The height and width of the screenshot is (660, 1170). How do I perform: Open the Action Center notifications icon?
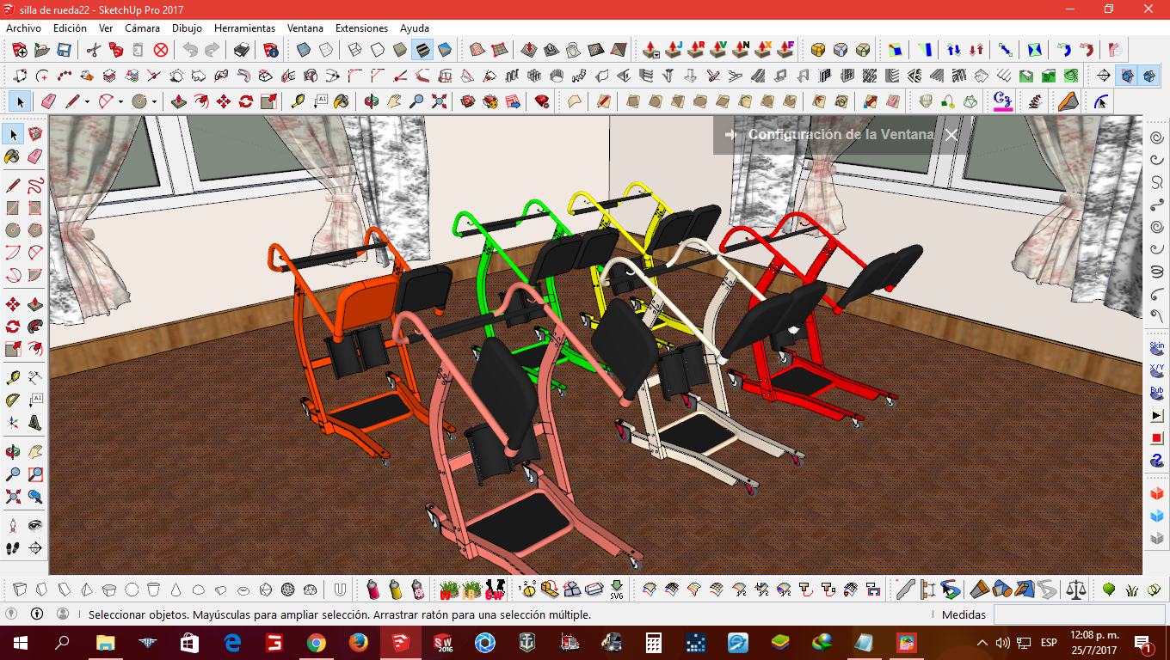1144,643
